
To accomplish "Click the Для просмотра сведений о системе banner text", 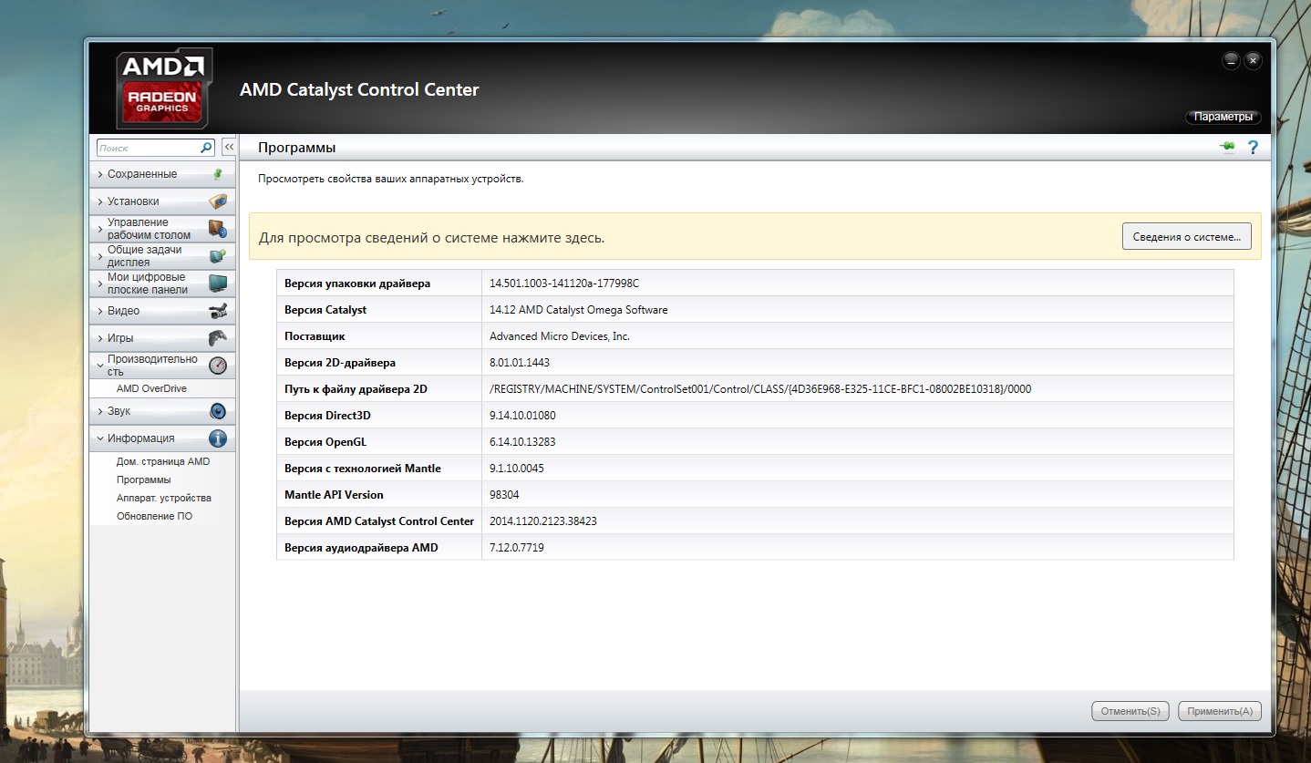I will pyautogui.click(x=431, y=238).
